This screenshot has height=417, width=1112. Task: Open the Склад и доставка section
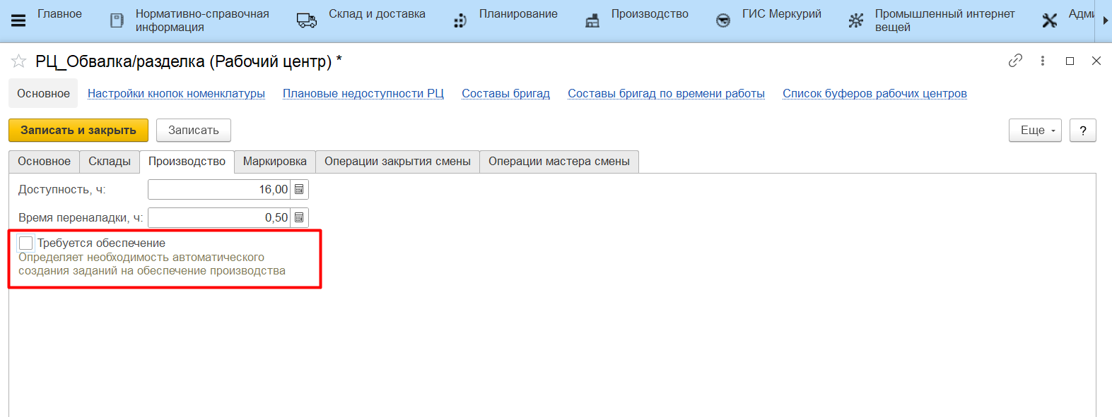click(376, 14)
